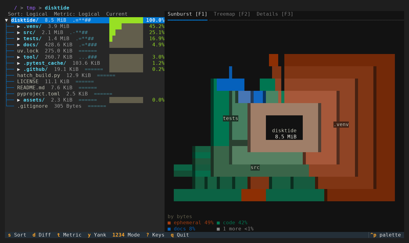Screen dimensions: 409x243
Task: Click Quit in the footer bar
Action: pos(180,235)
